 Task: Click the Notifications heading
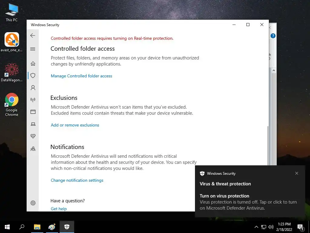[68, 147]
